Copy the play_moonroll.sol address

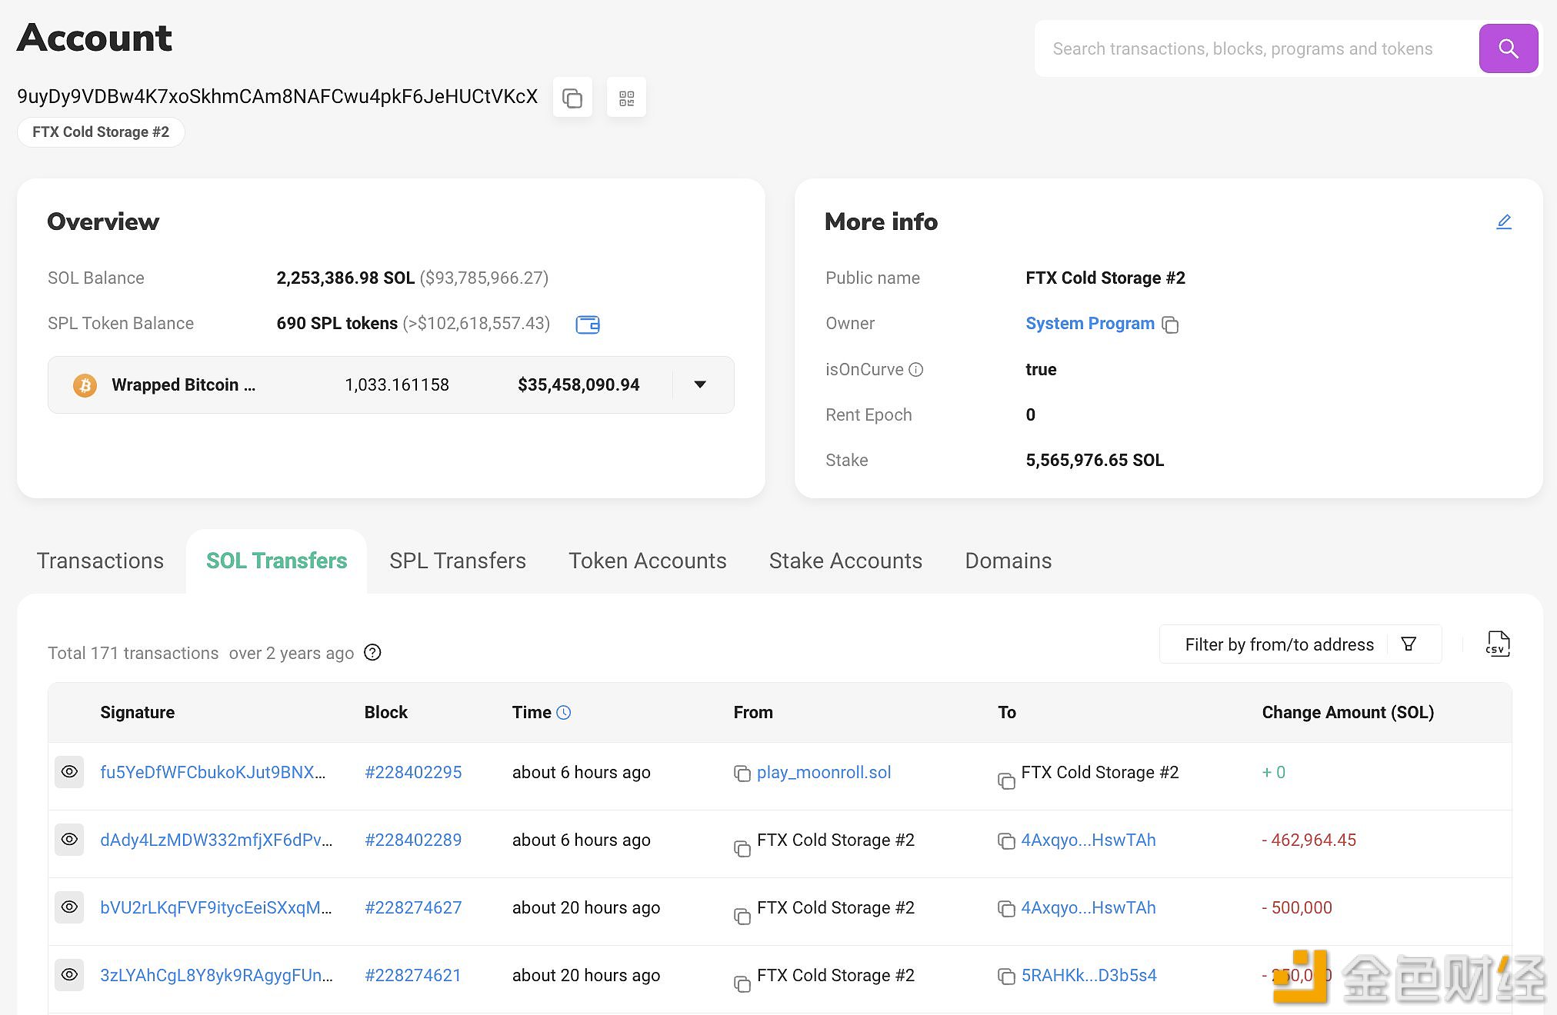(x=742, y=774)
